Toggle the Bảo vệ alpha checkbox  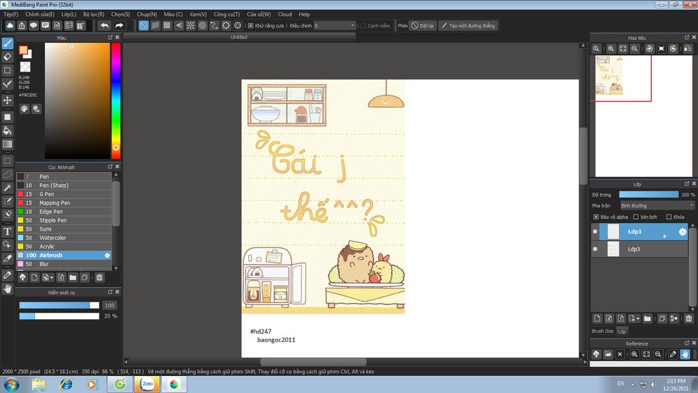coord(596,217)
